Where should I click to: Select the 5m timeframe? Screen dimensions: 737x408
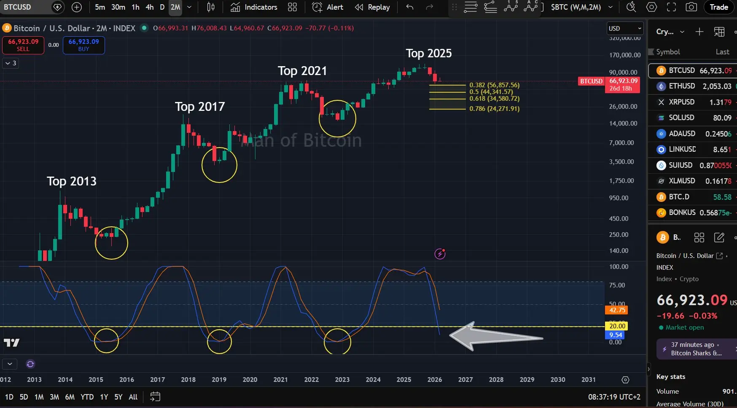(x=100, y=7)
